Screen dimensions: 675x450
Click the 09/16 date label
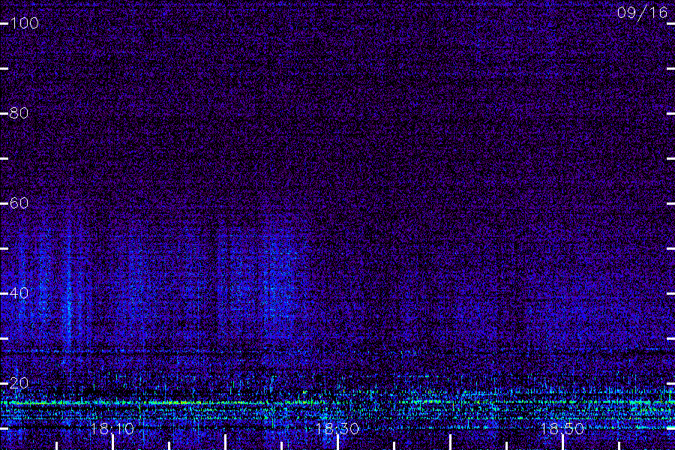(642, 13)
